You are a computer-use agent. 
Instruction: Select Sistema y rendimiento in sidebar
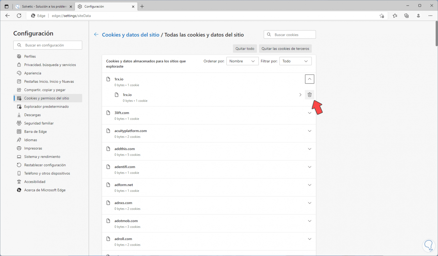[42, 157]
